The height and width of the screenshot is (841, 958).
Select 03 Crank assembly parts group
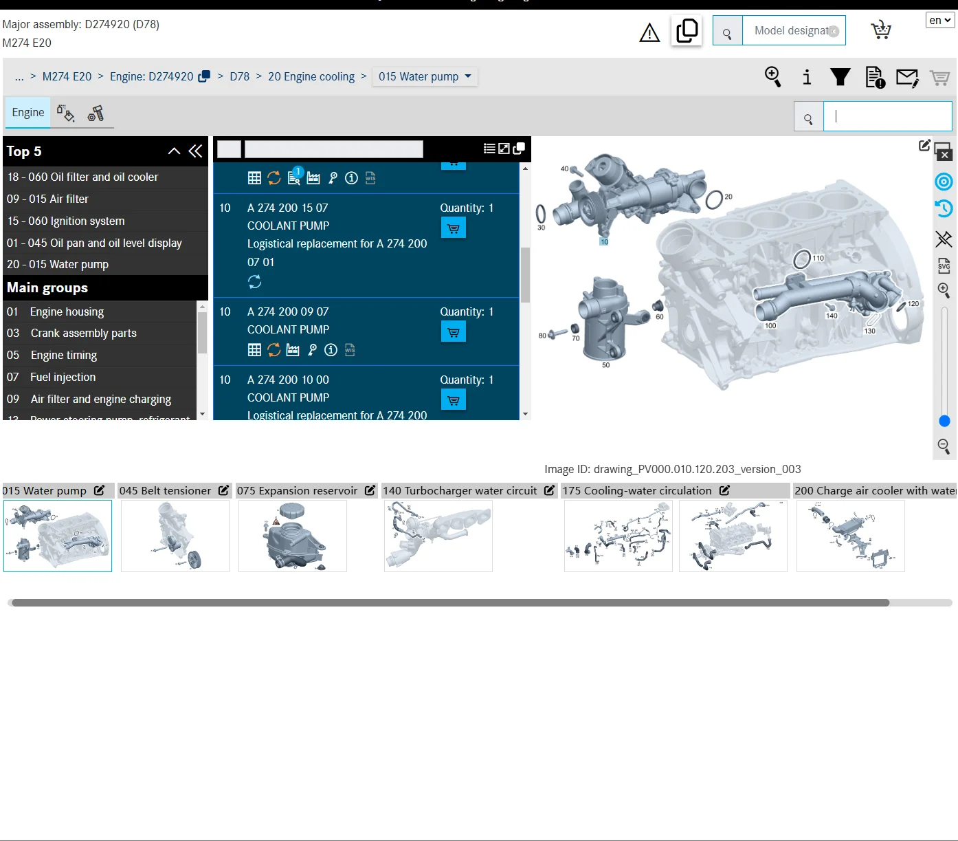83,334
